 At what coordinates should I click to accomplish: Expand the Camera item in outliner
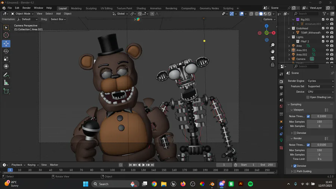(x=289, y=59)
